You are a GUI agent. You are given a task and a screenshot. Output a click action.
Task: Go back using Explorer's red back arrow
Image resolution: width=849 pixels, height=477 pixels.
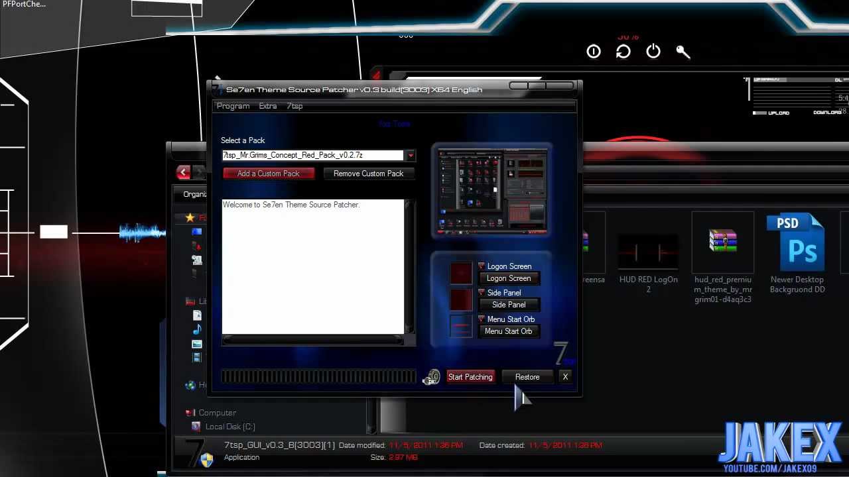pos(184,172)
